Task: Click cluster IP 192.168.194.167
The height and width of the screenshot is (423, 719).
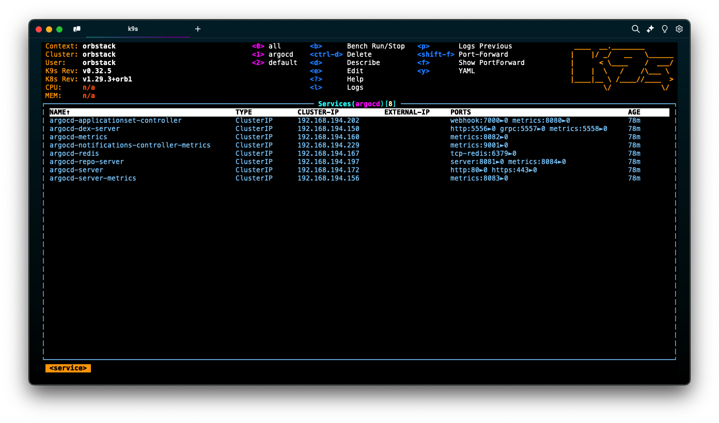Action: tap(329, 153)
